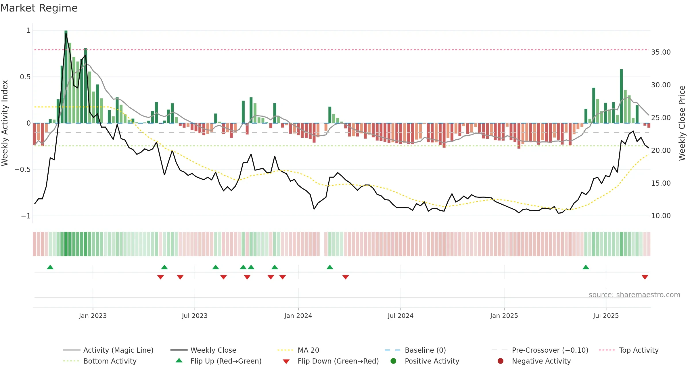The image size is (690, 388).
Task: Click the 20.00 price axis label
Action: click(661, 151)
